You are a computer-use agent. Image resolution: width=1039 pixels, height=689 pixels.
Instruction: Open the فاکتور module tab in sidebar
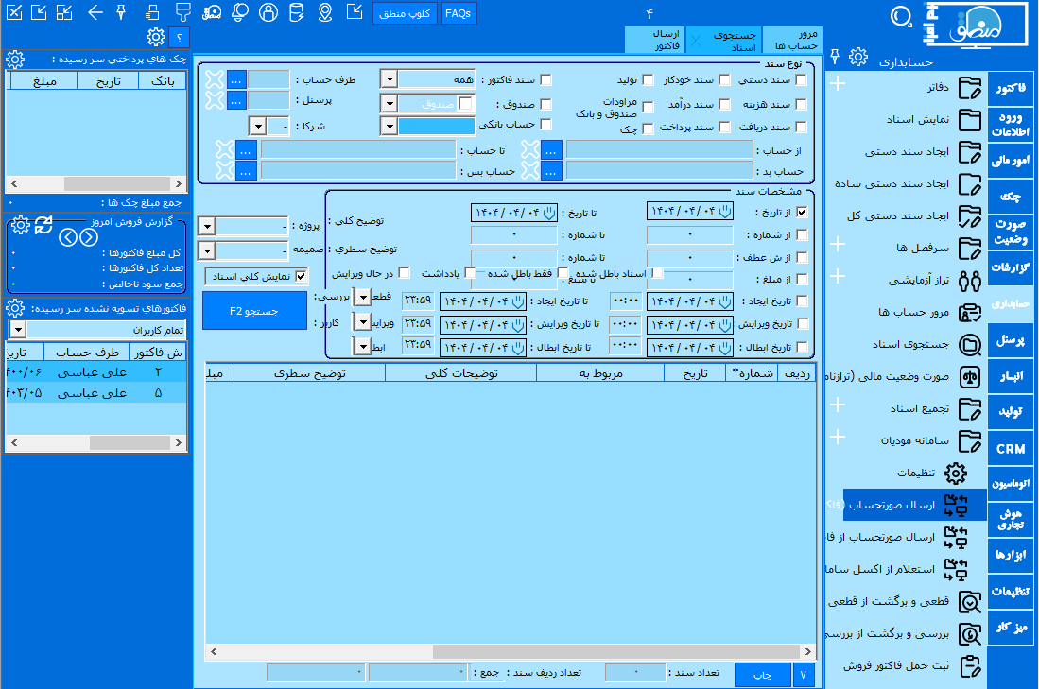pyautogui.click(x=1011, y=88)
